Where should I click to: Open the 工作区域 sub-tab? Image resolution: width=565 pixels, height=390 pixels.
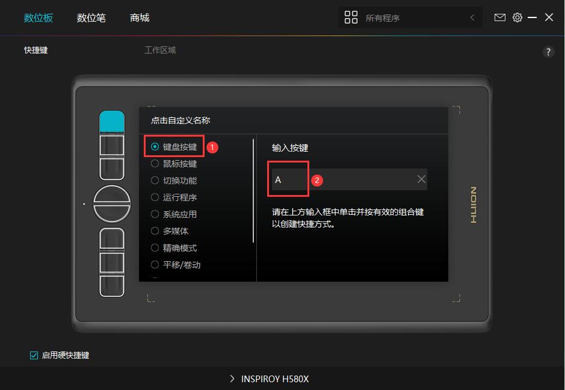pos(160,50)
